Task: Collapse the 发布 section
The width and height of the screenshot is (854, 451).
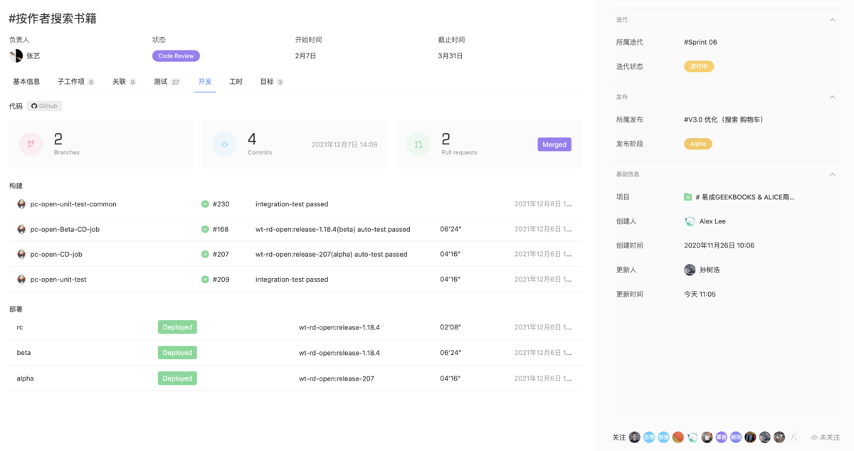Action: tap(833, 97)
